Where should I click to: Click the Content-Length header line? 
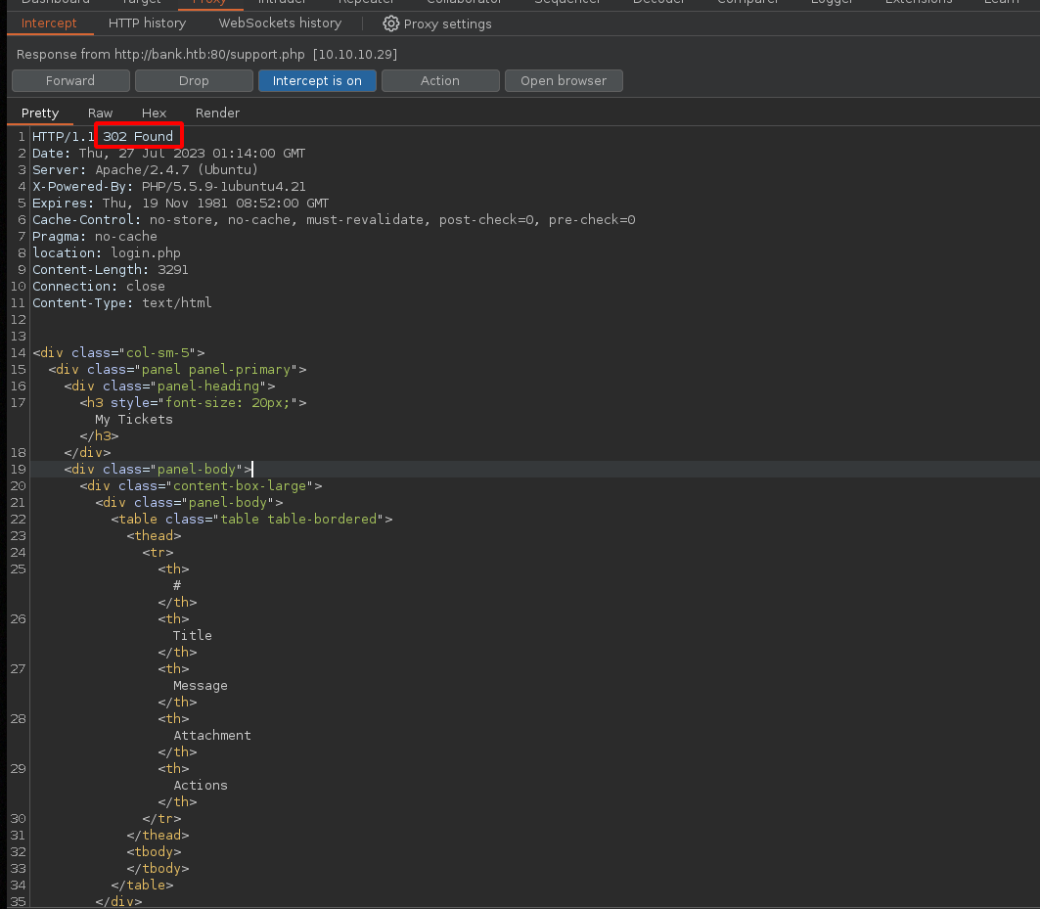click(111, 269)
